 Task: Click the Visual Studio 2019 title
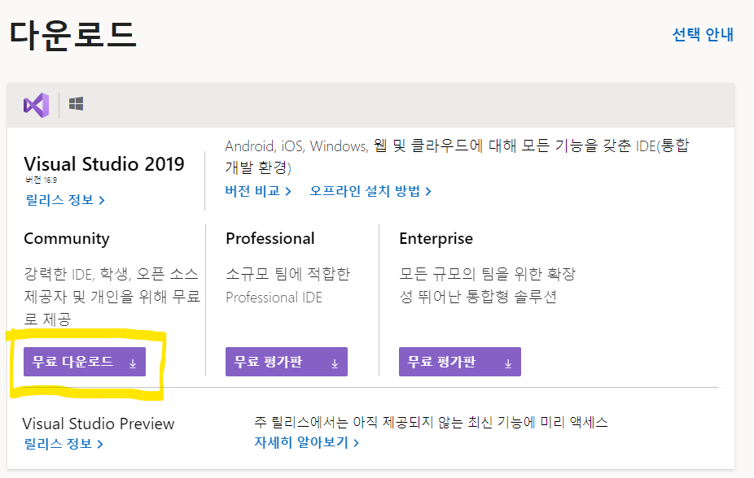[x=104, y=164]
